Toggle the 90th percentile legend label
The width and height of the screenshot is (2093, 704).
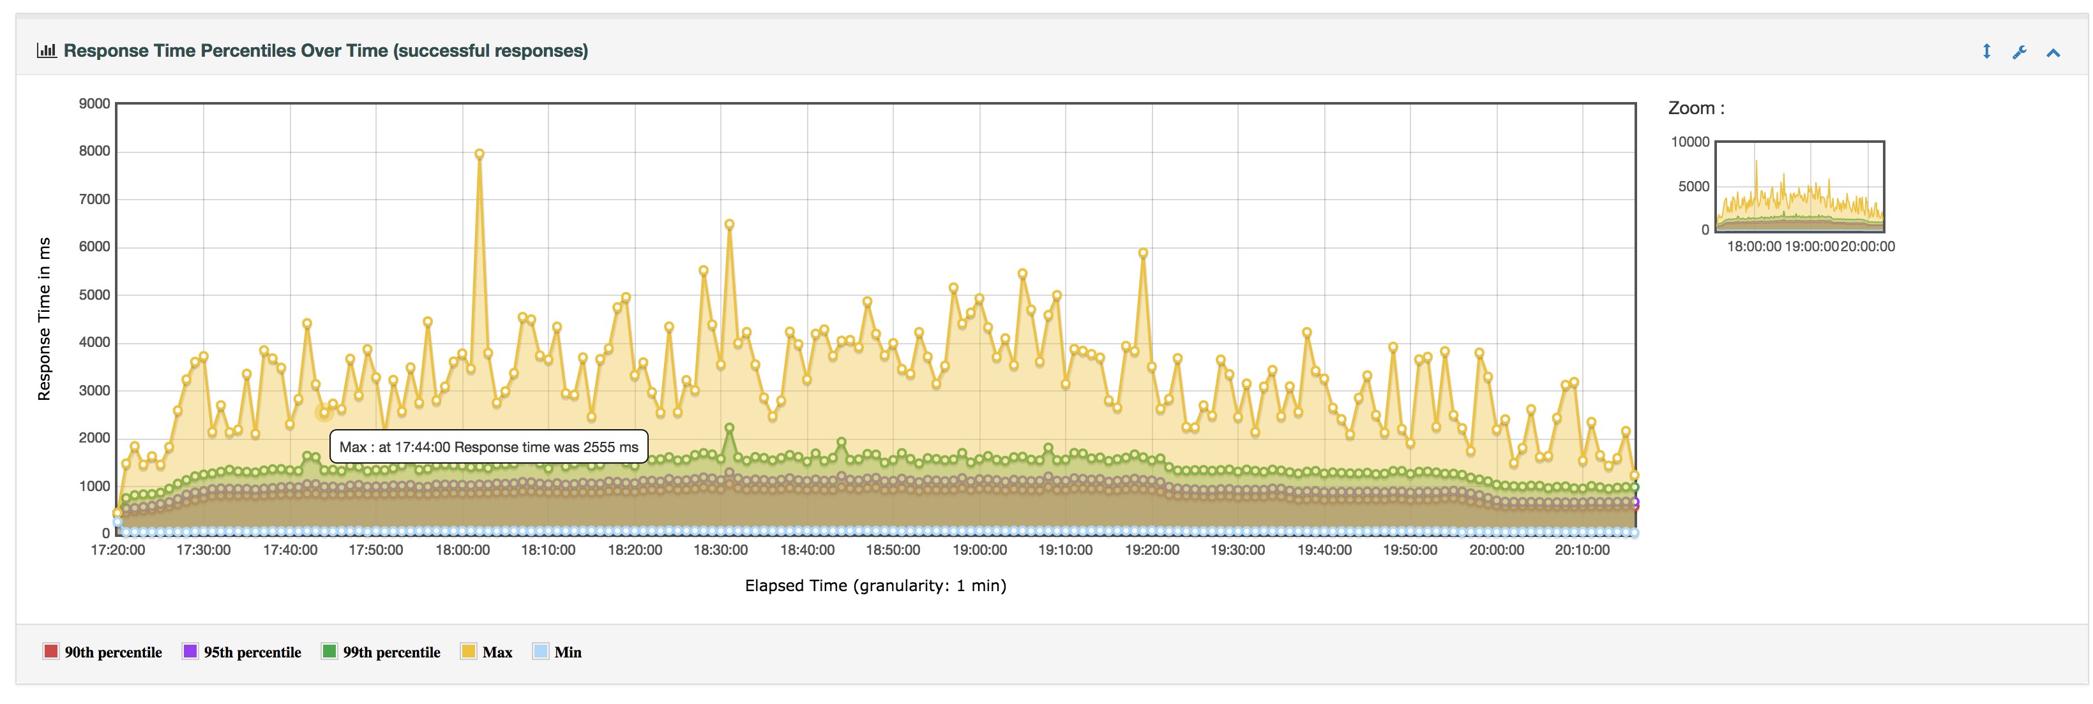coord(113,652)
